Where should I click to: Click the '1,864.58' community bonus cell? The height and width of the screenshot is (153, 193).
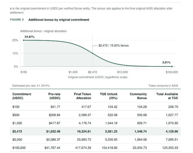click(x=141, y=140)
